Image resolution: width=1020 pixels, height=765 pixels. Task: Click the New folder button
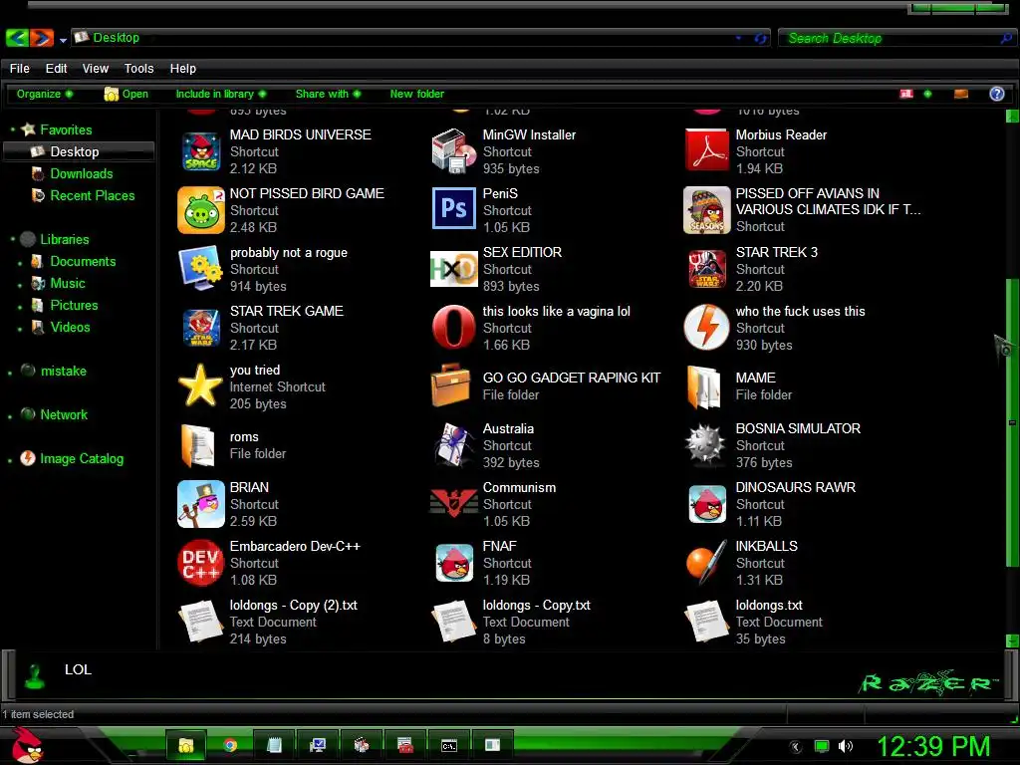pyautogui.click(x=417, y=94)
